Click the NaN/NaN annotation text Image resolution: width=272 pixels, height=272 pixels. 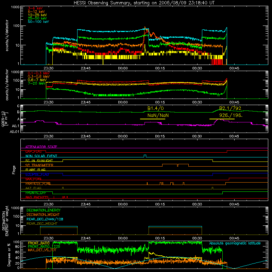pyautogui.click(x=158, y=115)
